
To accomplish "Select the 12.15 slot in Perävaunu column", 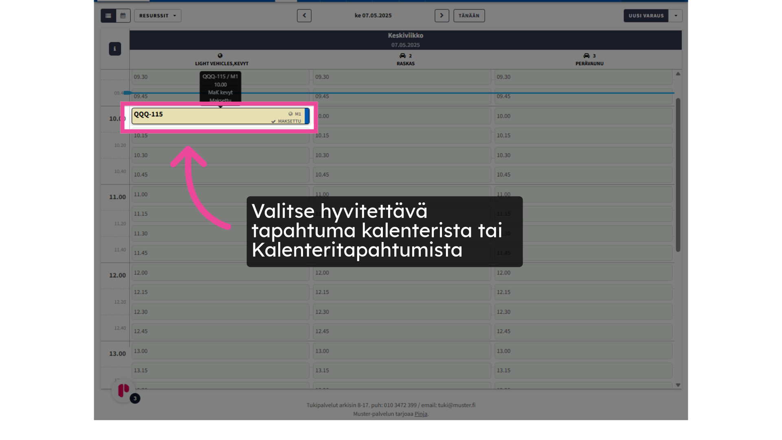I will tap(583, 292).
